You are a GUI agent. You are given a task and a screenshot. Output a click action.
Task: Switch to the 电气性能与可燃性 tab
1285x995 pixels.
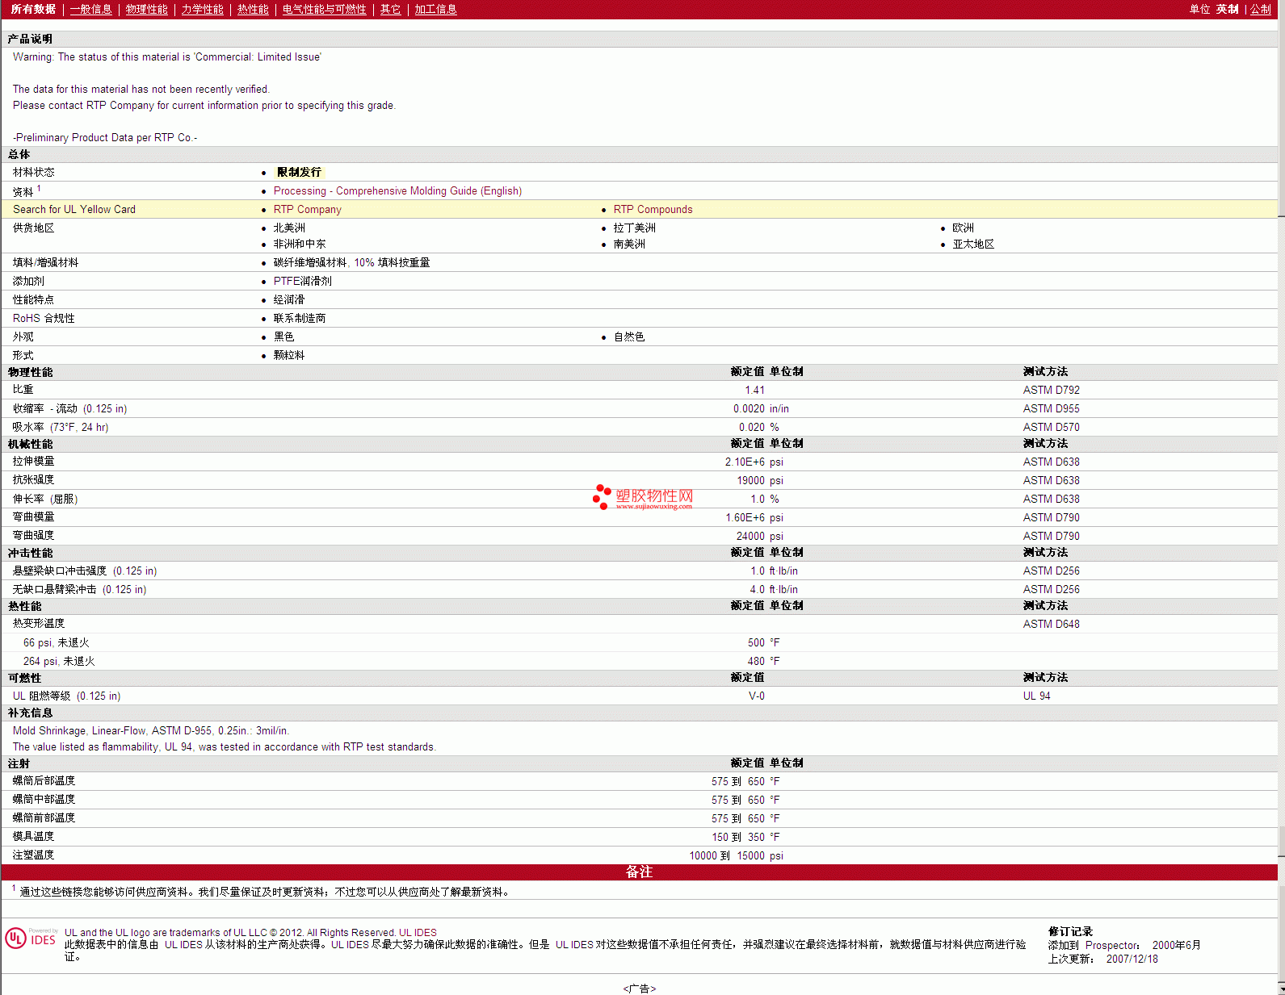click(324, 10)
